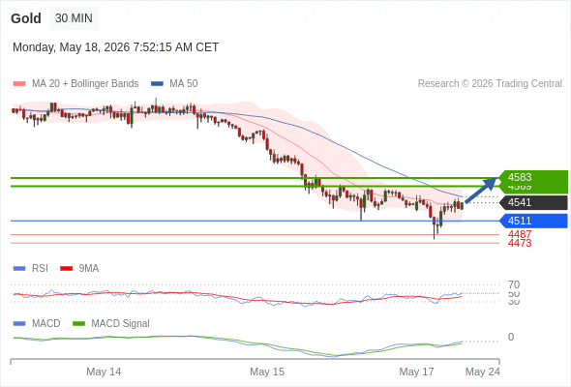Click the MACD blue legend swatch
The width and height of the screenshot is (571, 387).
pyautogui.click(x=19, y=324)
